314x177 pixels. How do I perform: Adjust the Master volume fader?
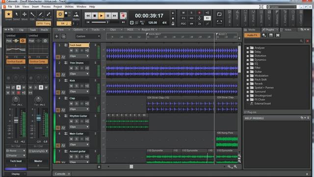(x=38, y=118)
